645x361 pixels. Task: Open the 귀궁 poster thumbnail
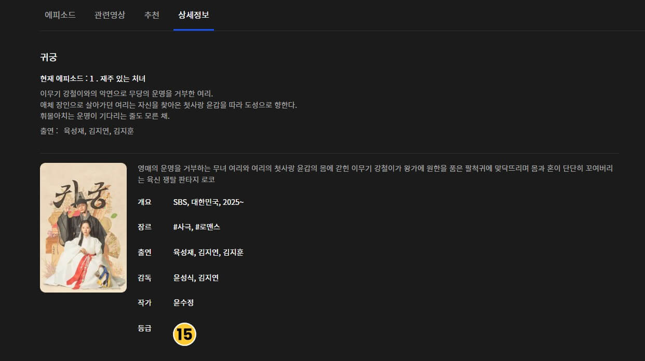[83, 227]
